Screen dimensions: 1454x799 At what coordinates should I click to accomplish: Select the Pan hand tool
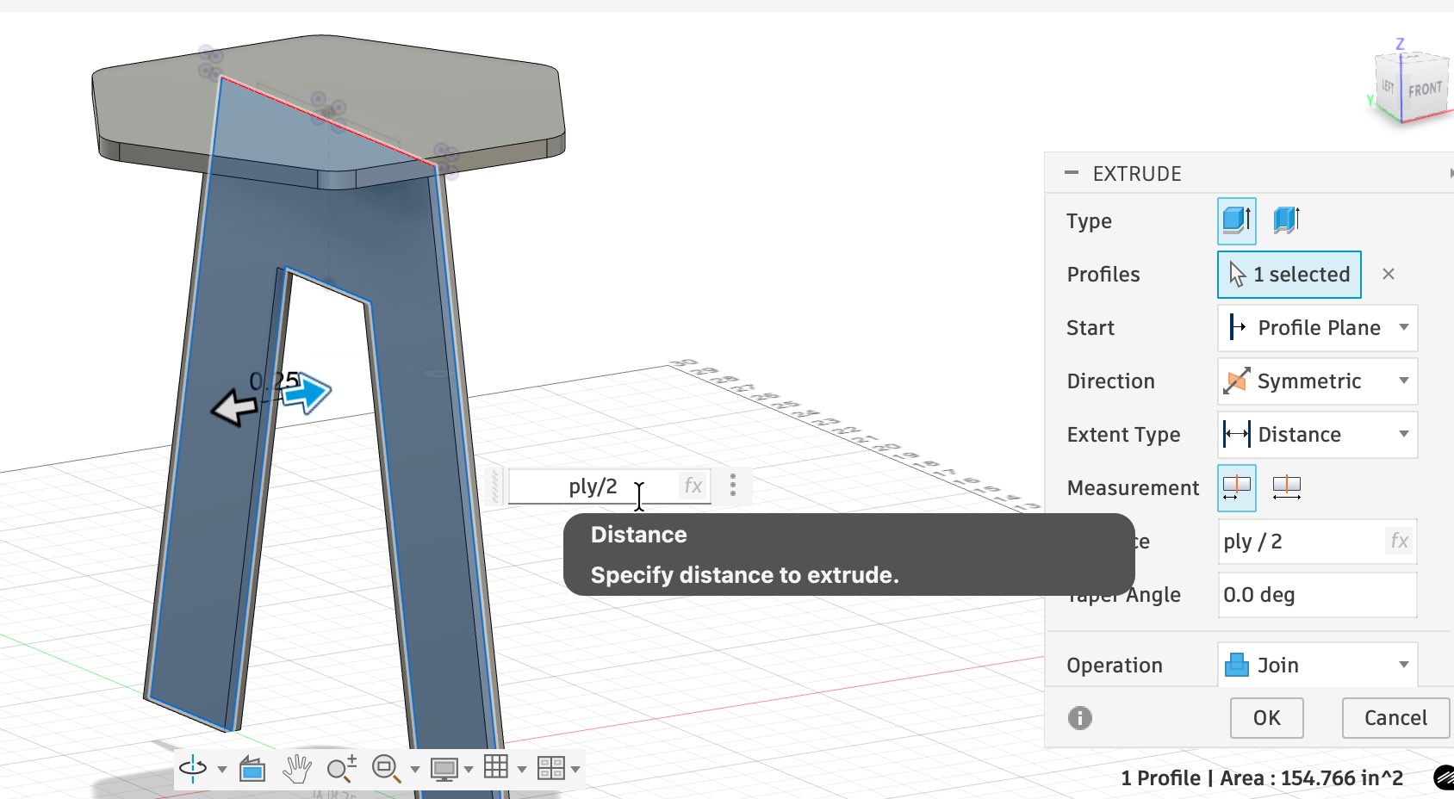click(297, 768)
